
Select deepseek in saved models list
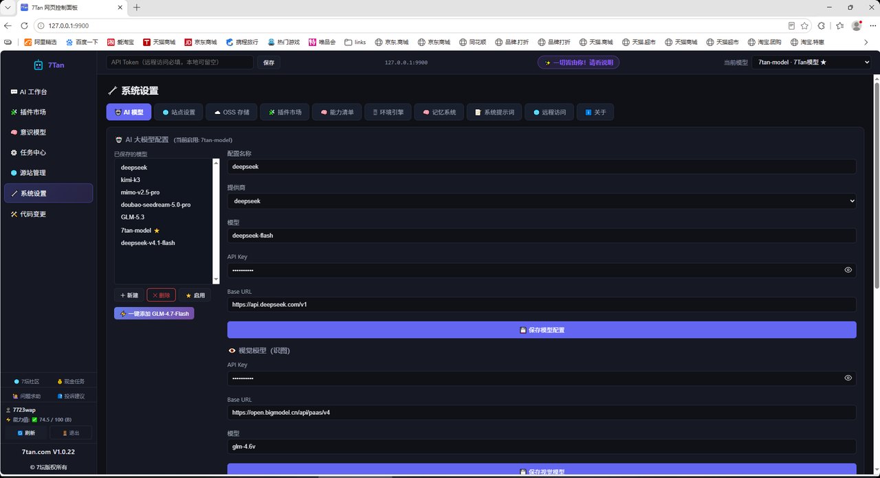pos(164,167)
